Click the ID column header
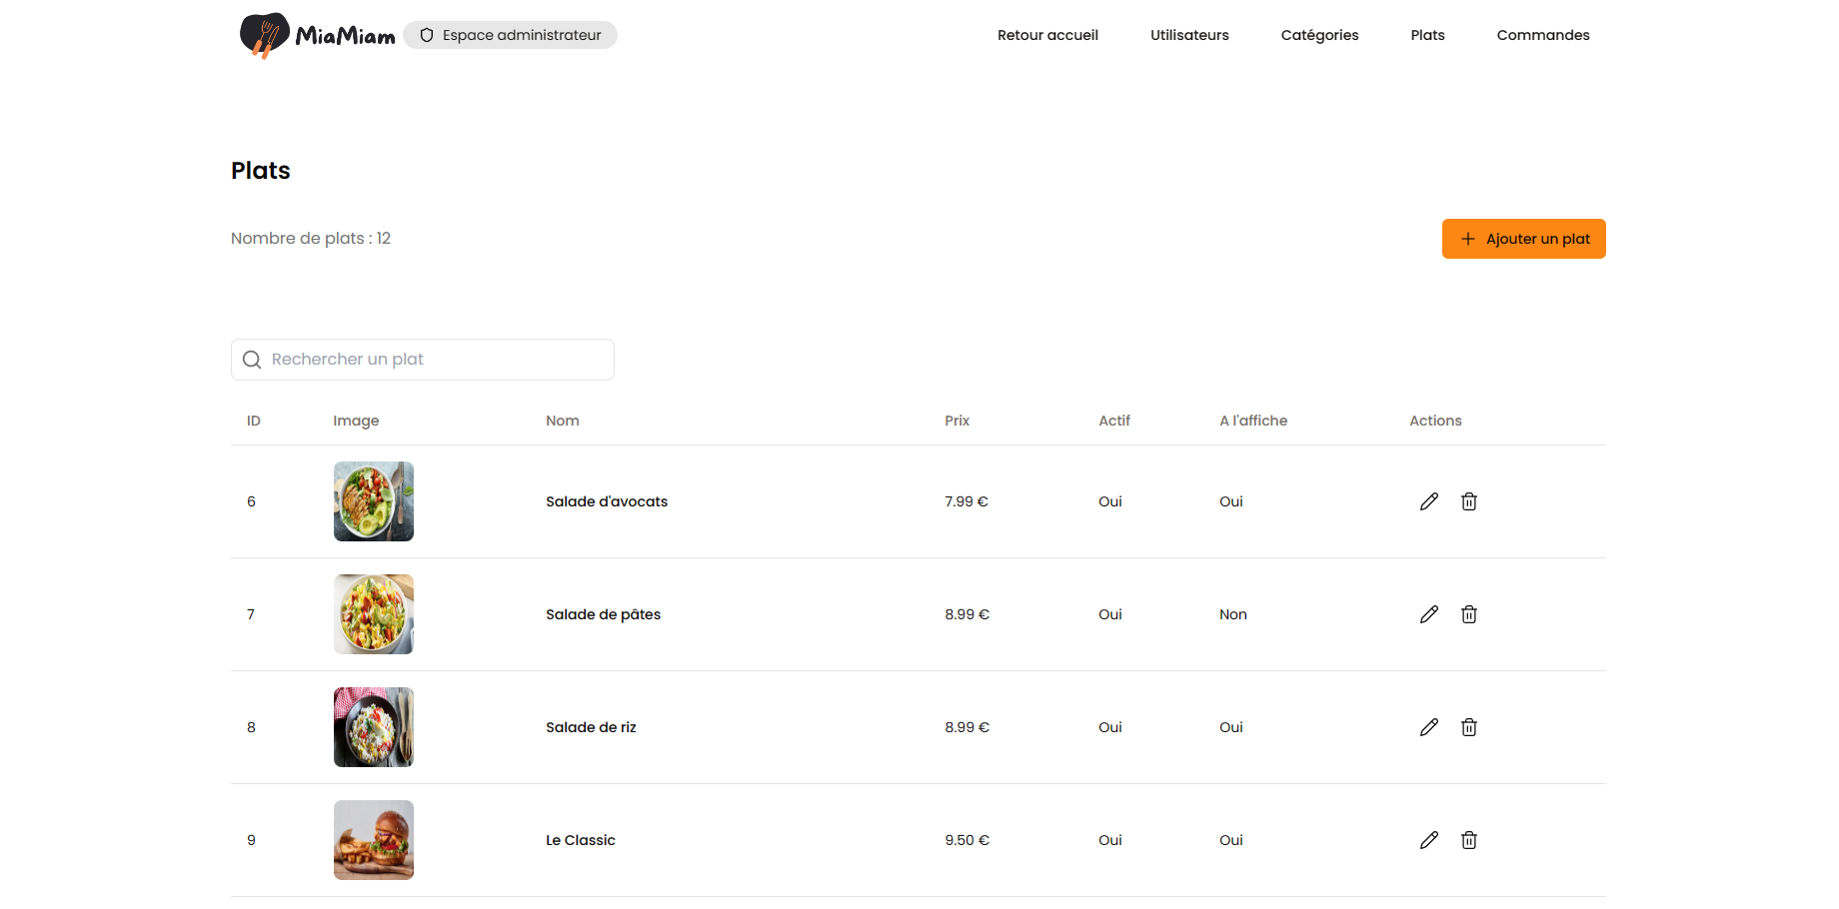Viewport: 1839px width, 909px height. click(x=254, y=421)
